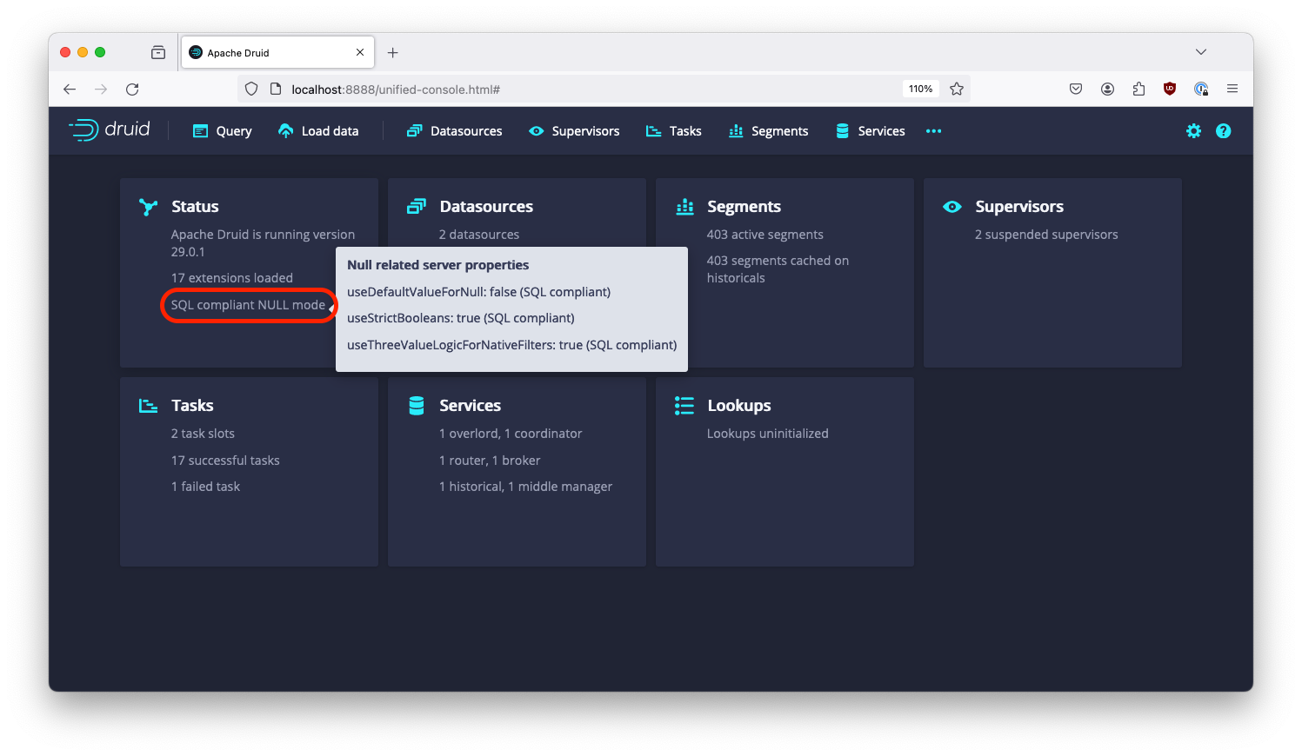Click the uBlock Origin extension icon

[1169, 88]
